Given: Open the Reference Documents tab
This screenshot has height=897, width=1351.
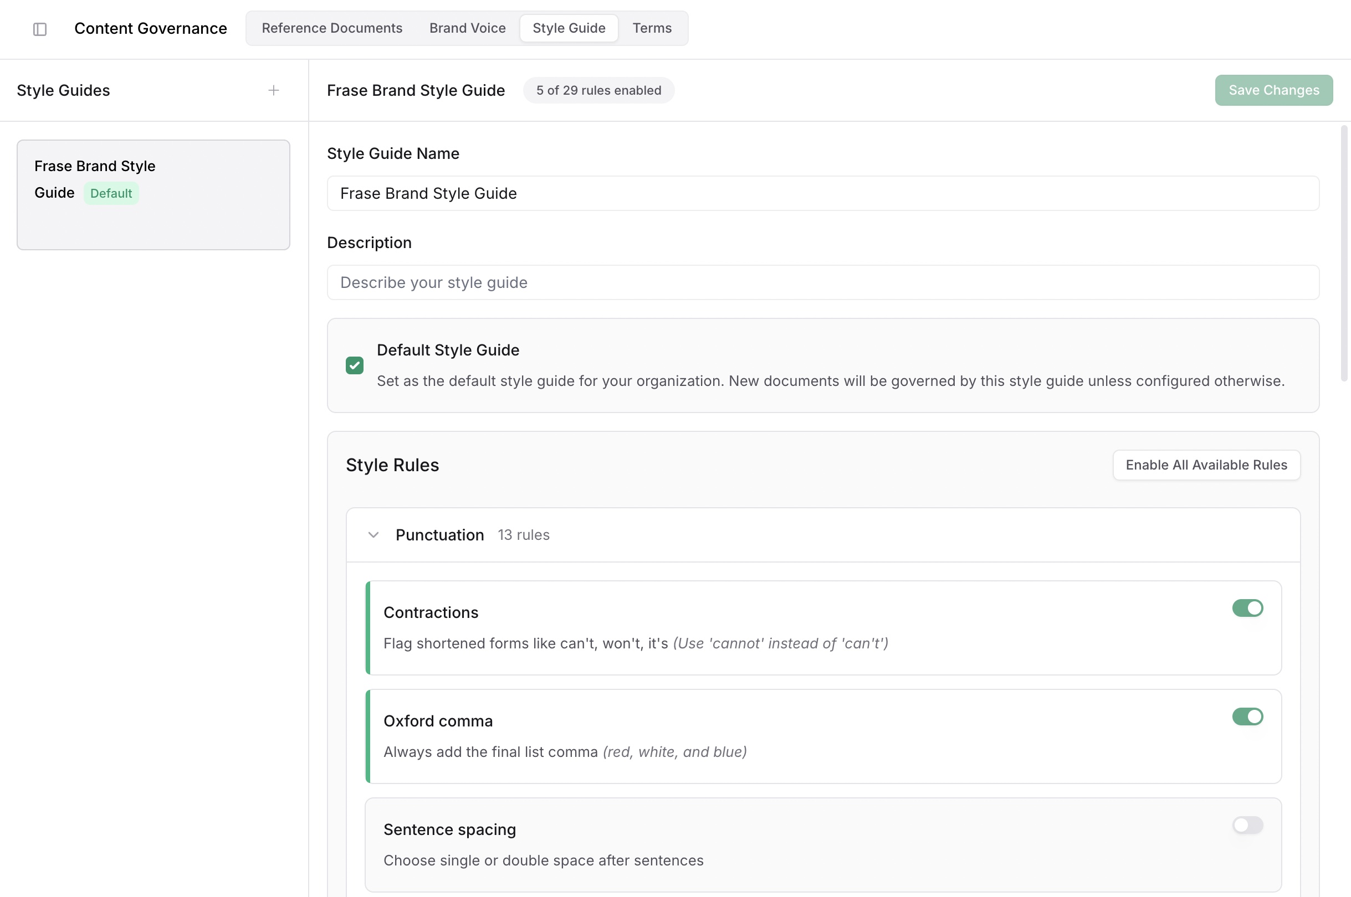Looking at the screenshot, I should tap(332, 28).
